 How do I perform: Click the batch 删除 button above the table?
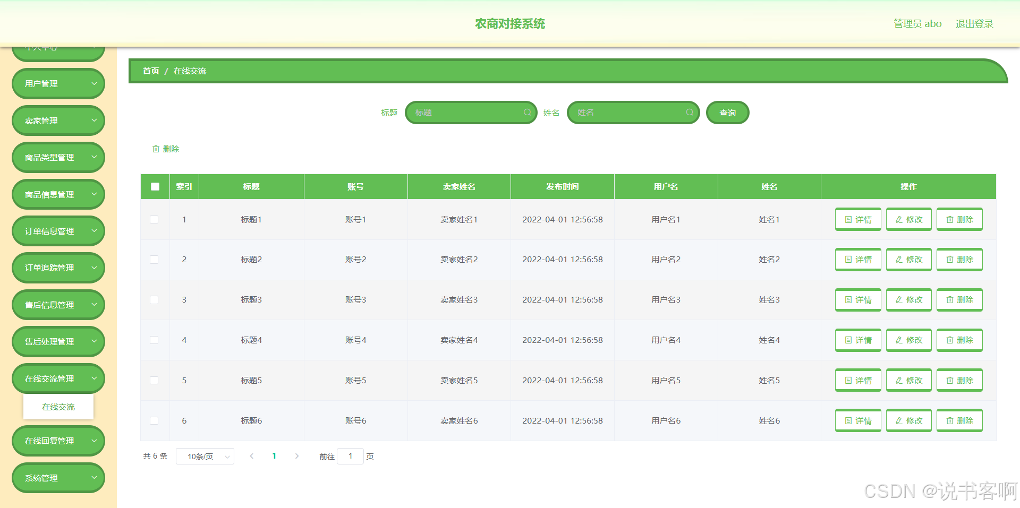[166, 149]
